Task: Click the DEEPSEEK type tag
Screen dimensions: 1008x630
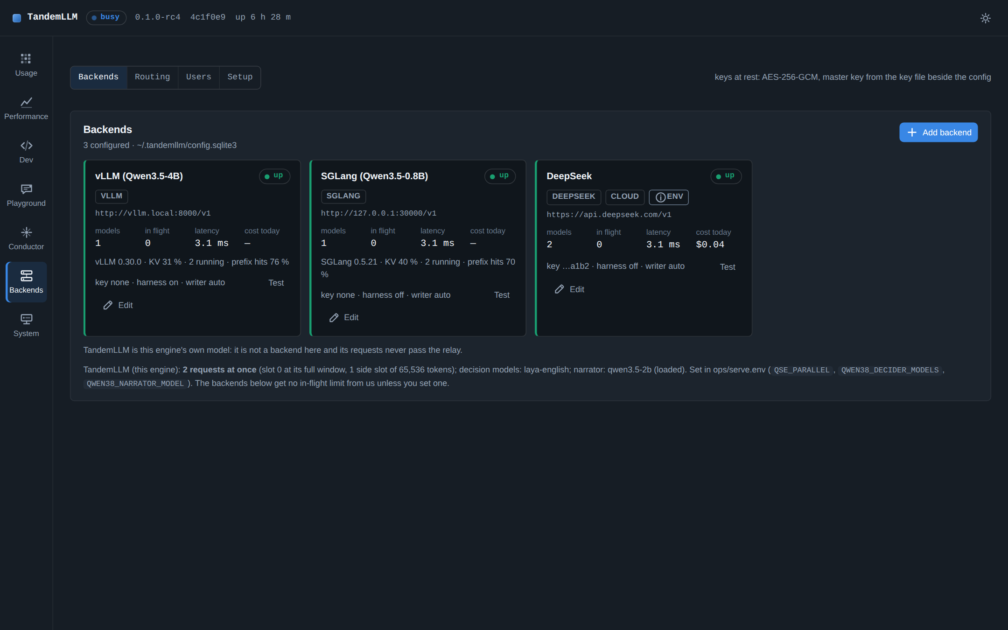Action: pos(574,197)
